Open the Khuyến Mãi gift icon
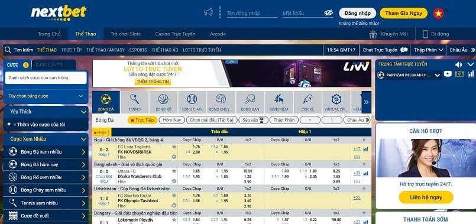This screenshot has width=476, height=224. pos(373,34)
